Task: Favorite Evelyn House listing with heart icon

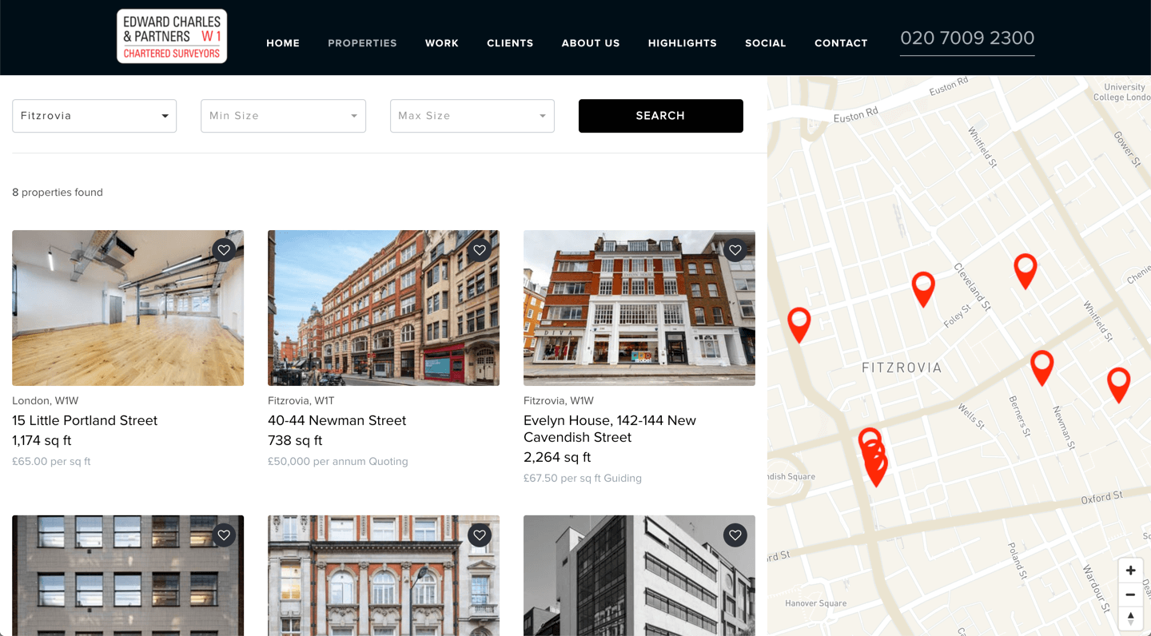Action: [735, 250]
